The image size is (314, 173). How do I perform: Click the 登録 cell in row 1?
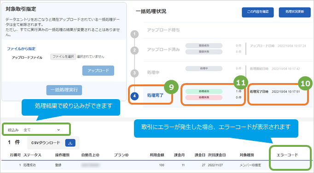[x=58, y=165]
